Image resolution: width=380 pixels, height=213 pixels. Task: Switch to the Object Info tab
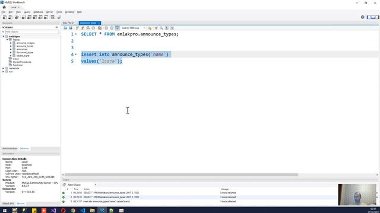click(8, 204)
